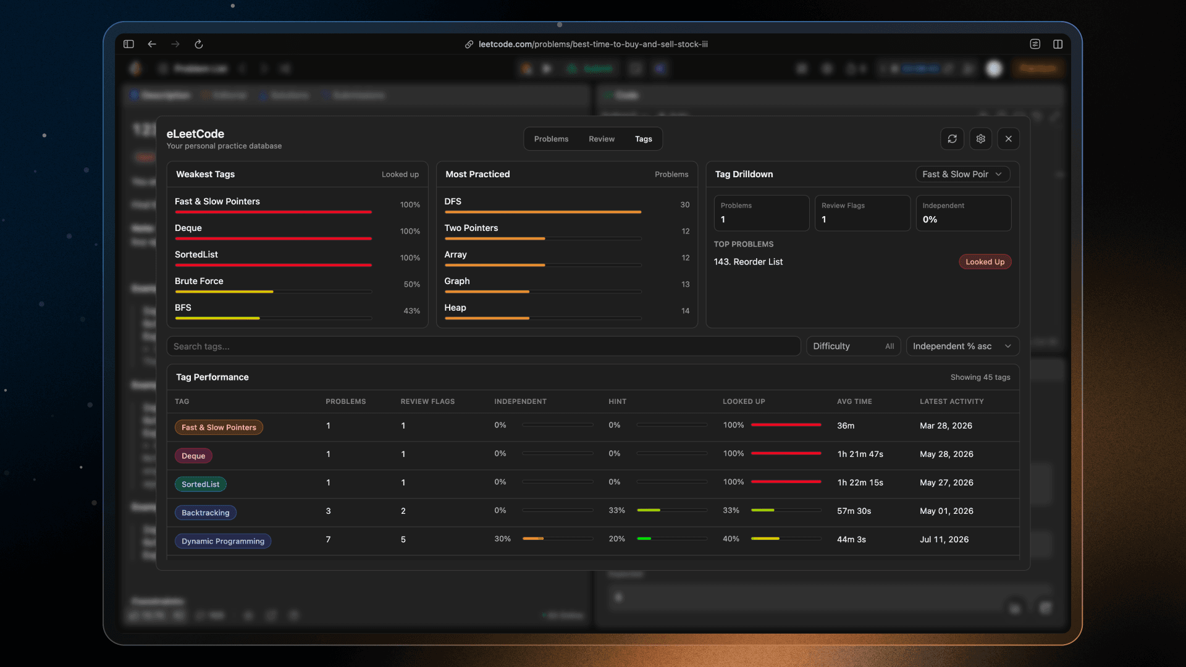Sort by the LATEST ACTIVITY column header
1186x667 pixels.
click(x=951, y=401)
